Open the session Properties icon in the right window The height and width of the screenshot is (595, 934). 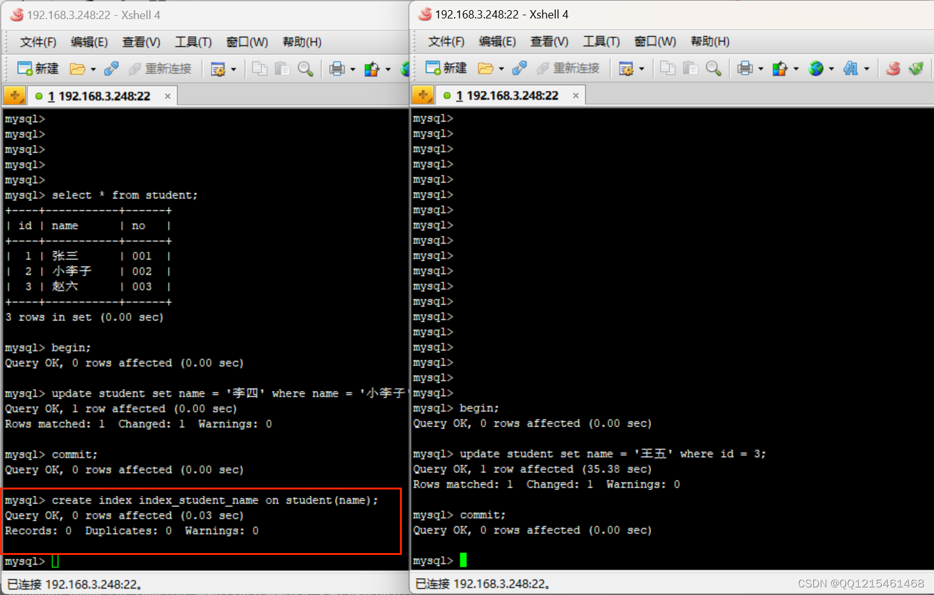coord(626,68)
